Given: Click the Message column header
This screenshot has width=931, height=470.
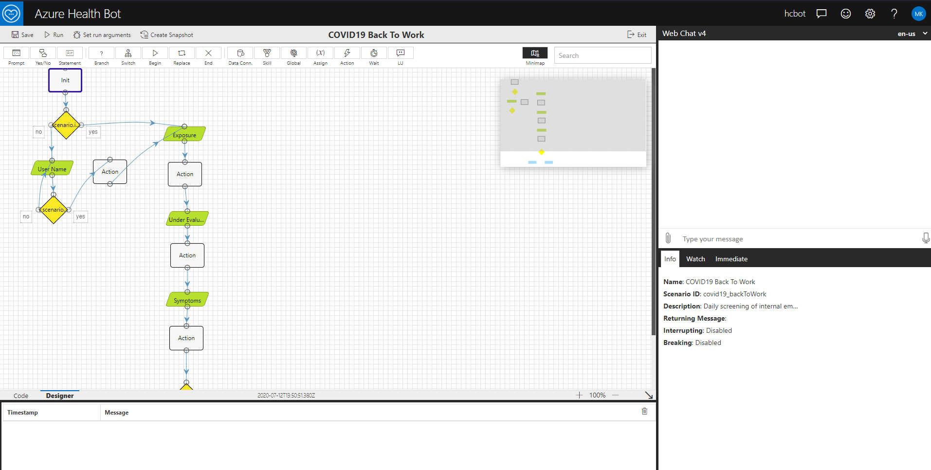Looking at the screenshot, I should pos(116,413).
